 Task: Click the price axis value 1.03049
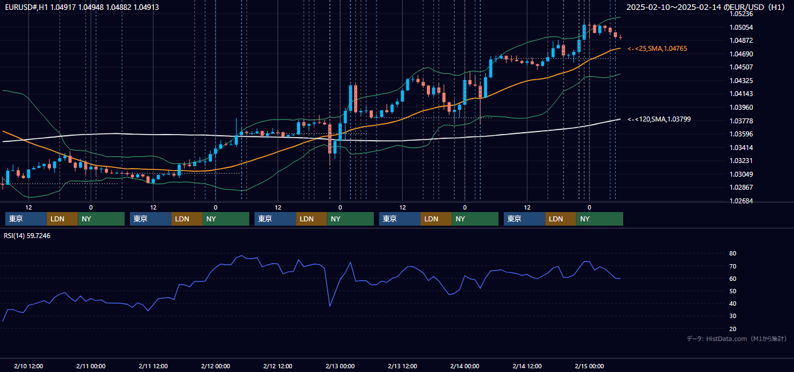click(x=741, y=174)
